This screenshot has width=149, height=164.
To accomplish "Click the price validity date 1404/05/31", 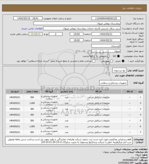I will [106, 40].
